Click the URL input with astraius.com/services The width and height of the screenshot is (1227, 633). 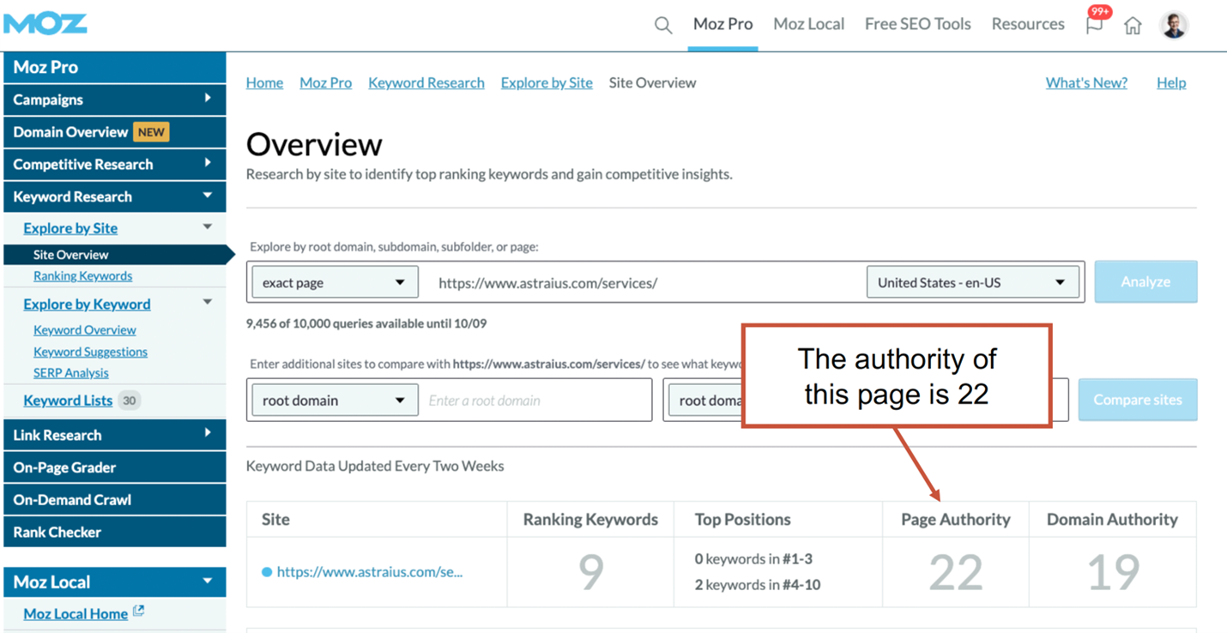pos(644,282)
